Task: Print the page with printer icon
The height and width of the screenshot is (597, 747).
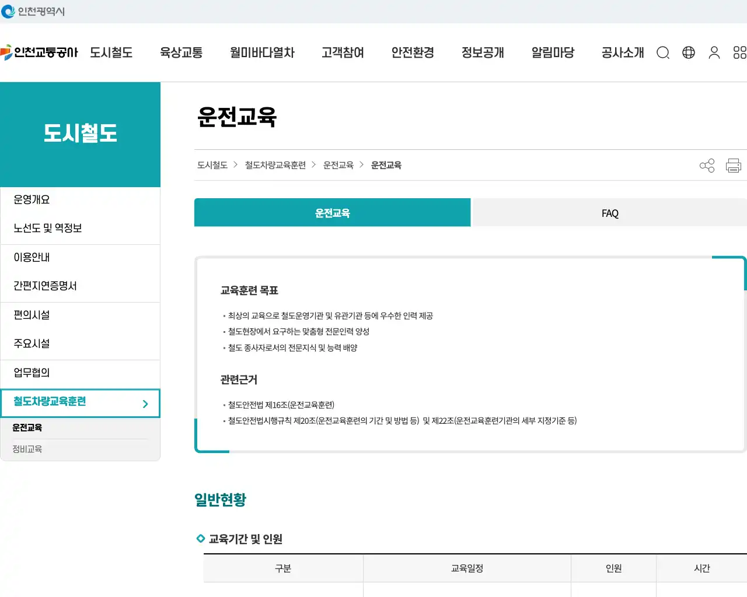Action: (x=734, y=166)
